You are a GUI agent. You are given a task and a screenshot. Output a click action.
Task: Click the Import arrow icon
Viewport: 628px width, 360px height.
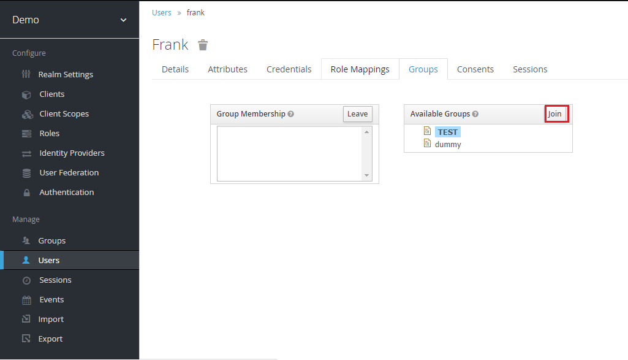(26, 319)
